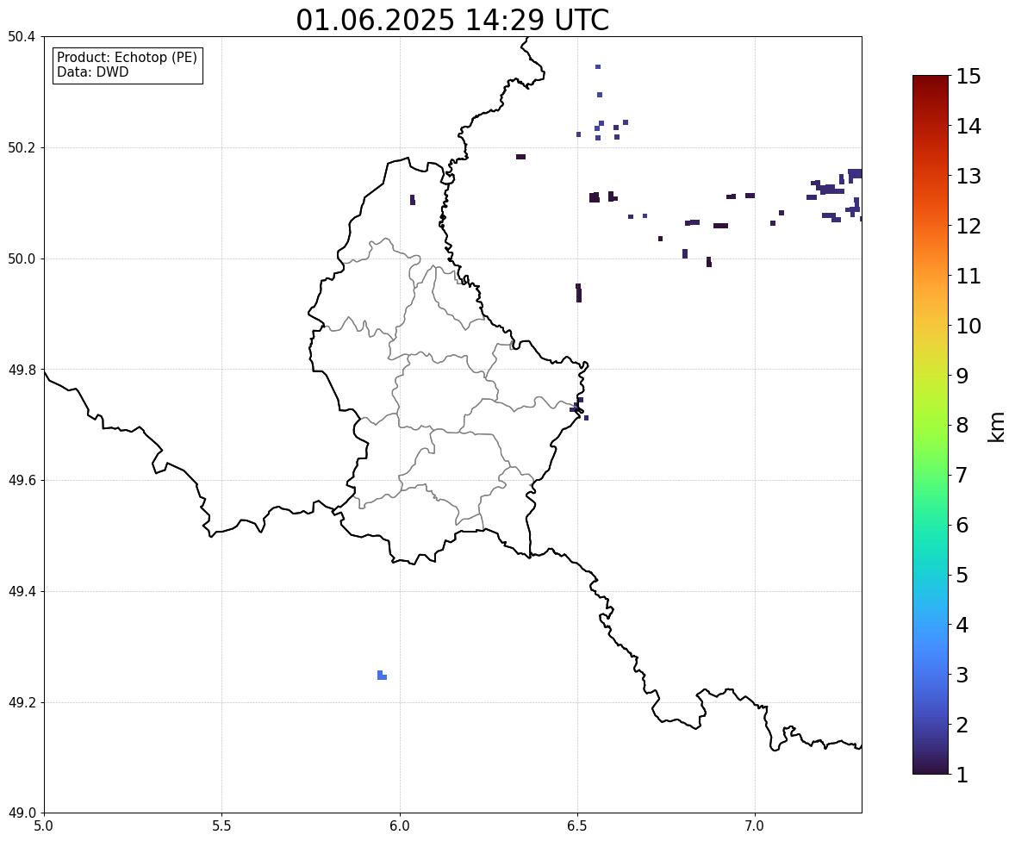
Task: Click colorbar tick value 13
Action: 968,176
